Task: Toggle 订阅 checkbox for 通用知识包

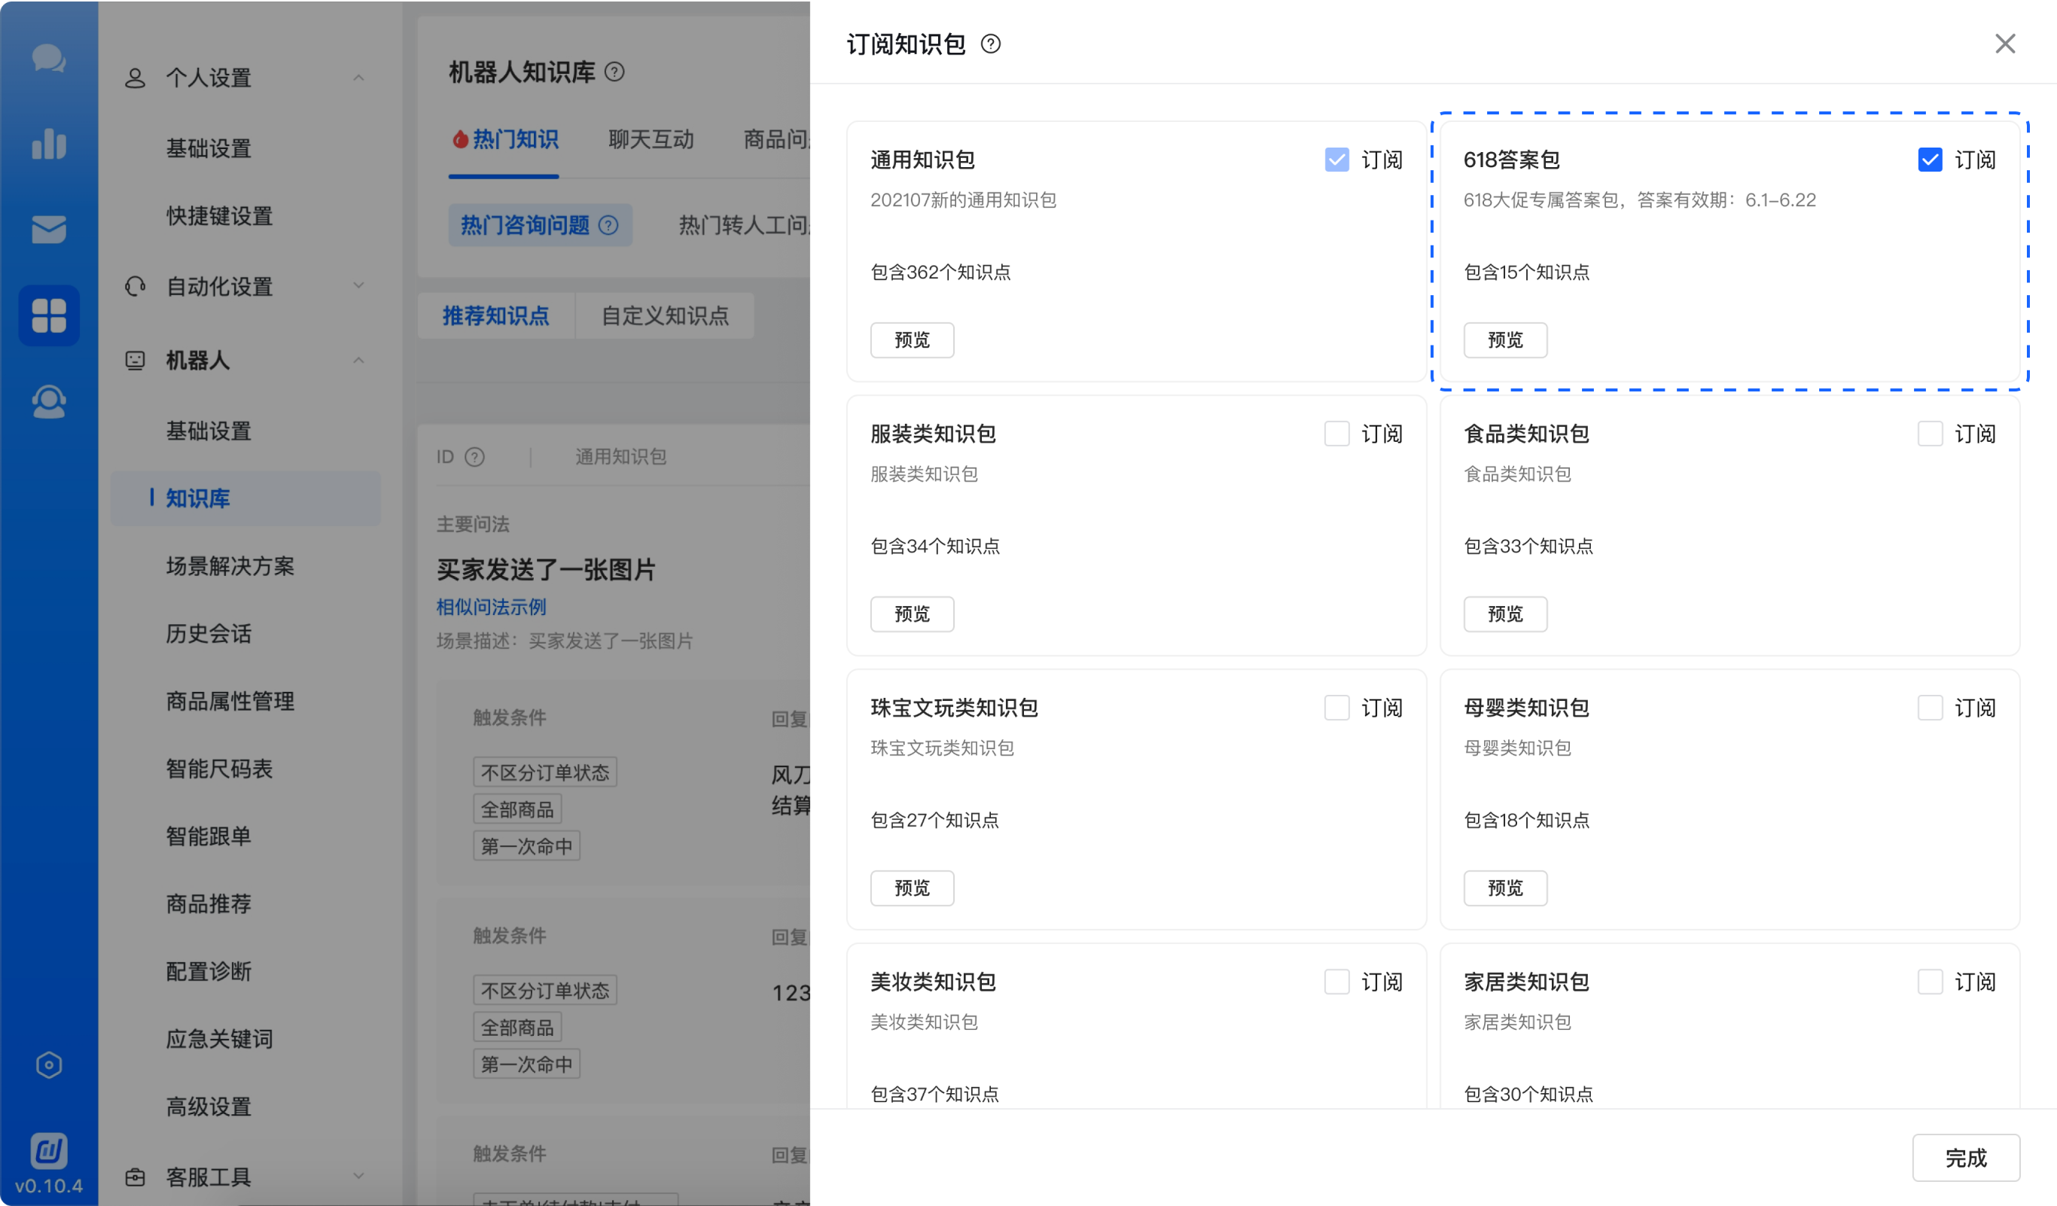Action: tap(1336, 160)
